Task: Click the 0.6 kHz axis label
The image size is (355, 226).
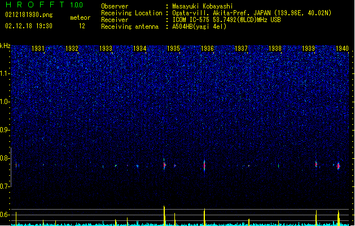Action: tap(5, 215)
